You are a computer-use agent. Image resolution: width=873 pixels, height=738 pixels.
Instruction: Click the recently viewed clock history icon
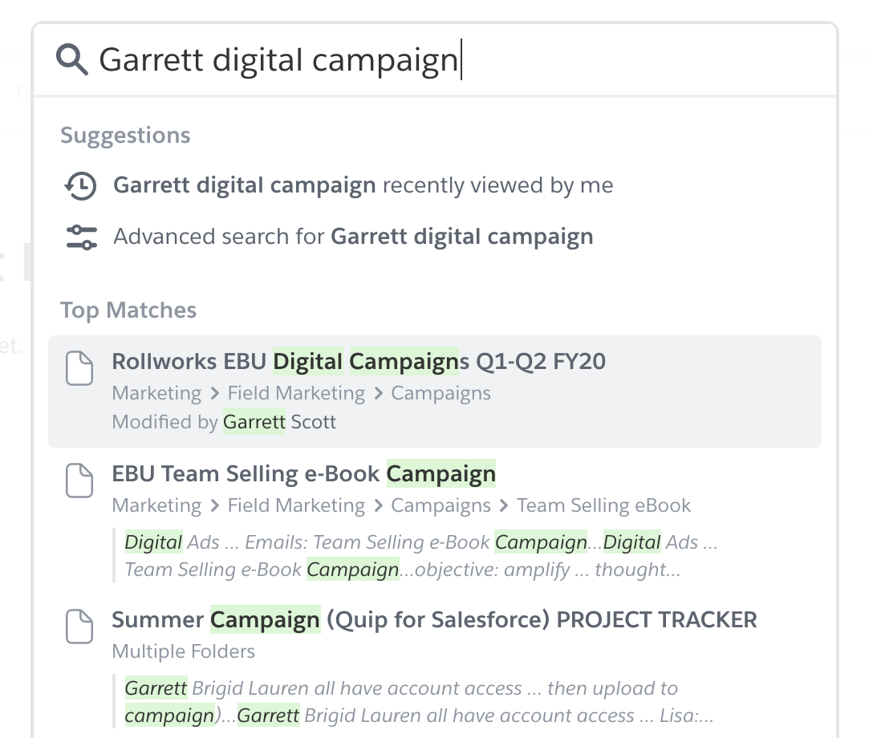[x=81, y=186]
